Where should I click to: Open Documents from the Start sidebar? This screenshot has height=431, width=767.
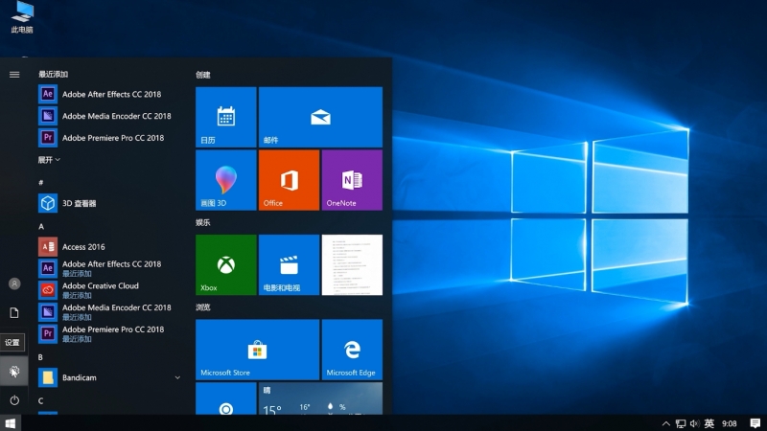coord(14,313)
